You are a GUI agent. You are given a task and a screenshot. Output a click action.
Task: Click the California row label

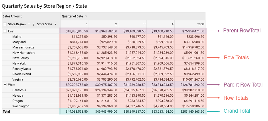coord(21,90)
